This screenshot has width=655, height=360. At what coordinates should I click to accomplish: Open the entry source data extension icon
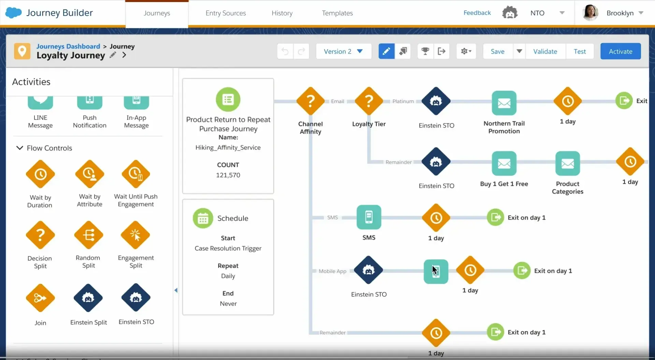pyautogui.click(x=228, y=100)
